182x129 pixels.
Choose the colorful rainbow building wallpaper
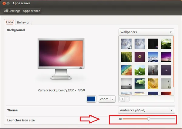coord(126,70)
